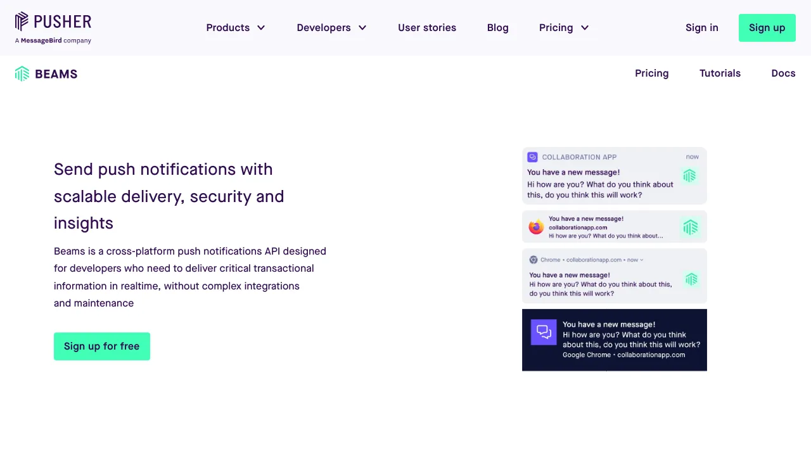Click 'now' timestamp in Collaboration App notification
811x456 pixels.
[692, 156]
